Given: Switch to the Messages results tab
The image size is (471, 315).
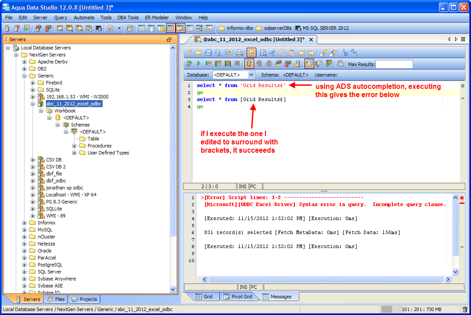Looking at the screenshot, I should (x=277, y=296).
